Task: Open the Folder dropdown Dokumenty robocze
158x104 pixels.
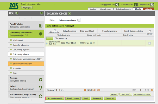Action: [69, 20]
